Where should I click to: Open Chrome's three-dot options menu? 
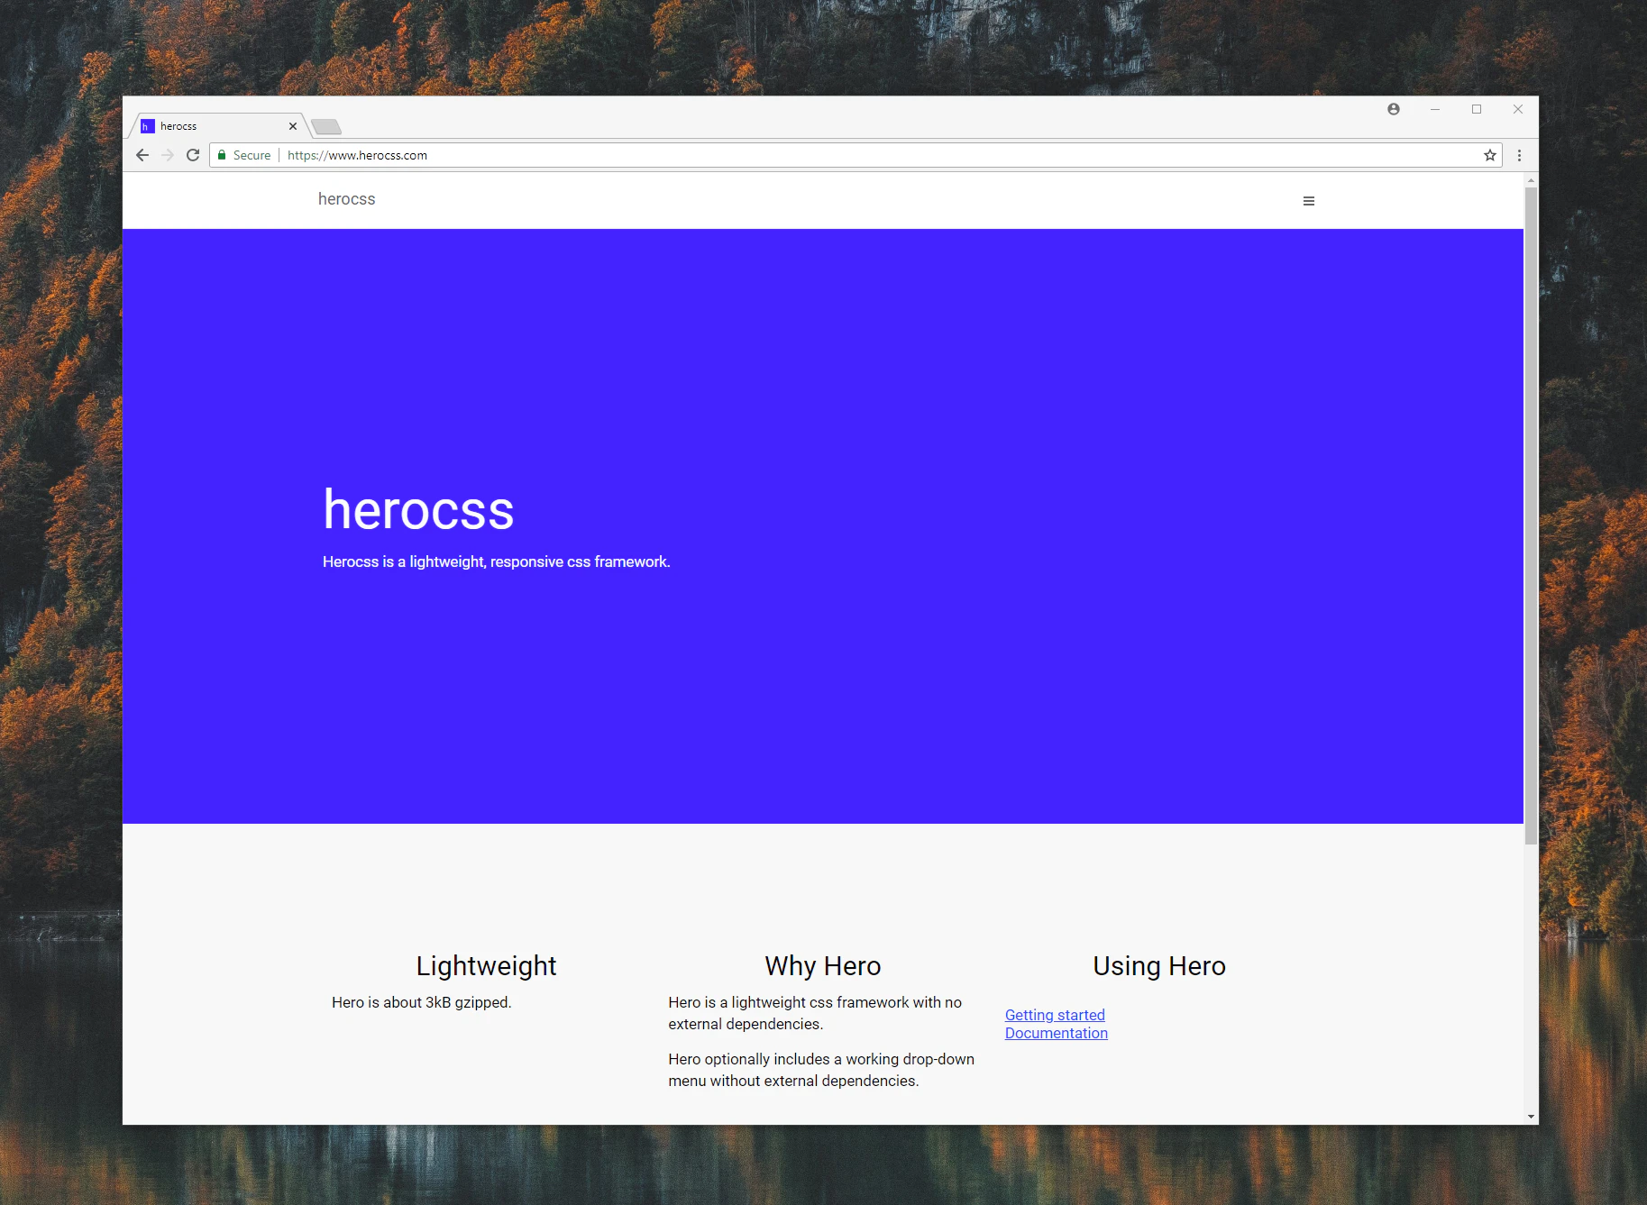[x=1519, y=154]
